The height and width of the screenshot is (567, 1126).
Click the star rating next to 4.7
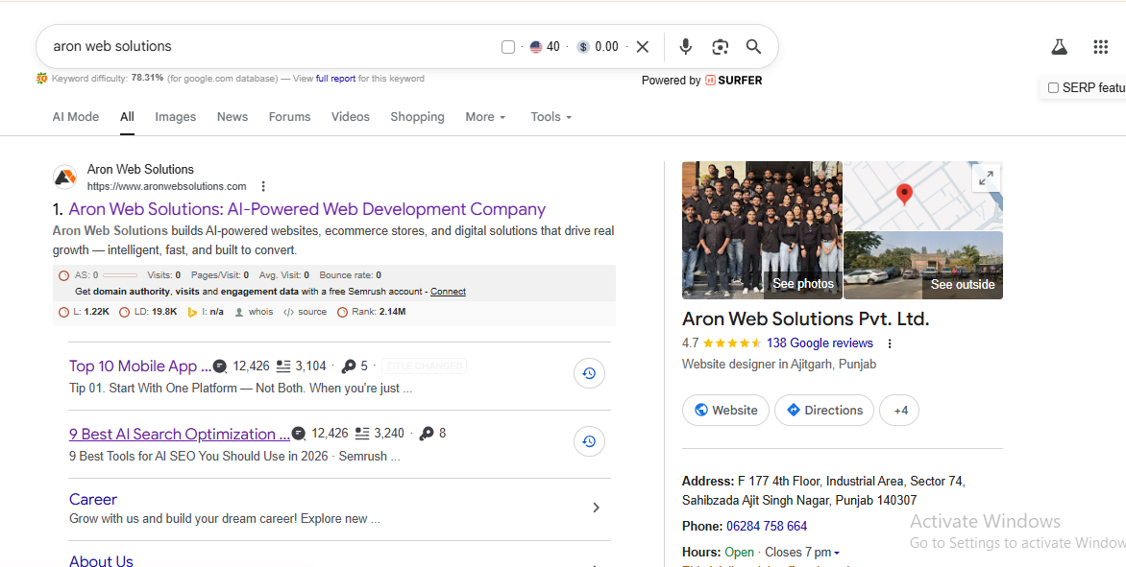tap(732, 343)
